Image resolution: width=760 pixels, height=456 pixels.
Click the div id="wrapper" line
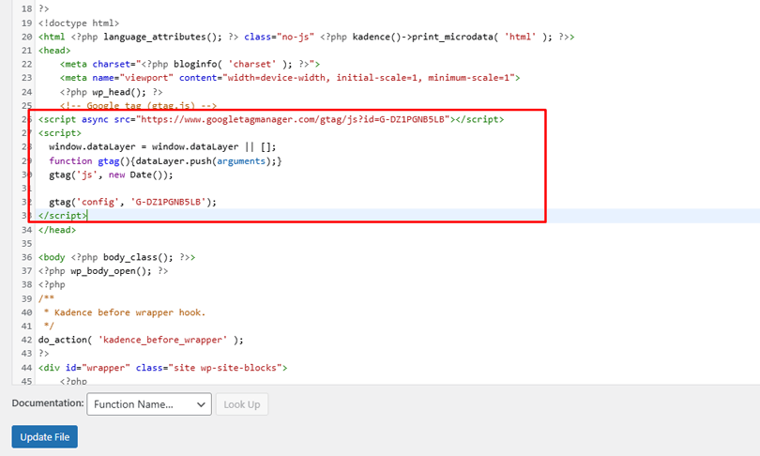point(163,368)
